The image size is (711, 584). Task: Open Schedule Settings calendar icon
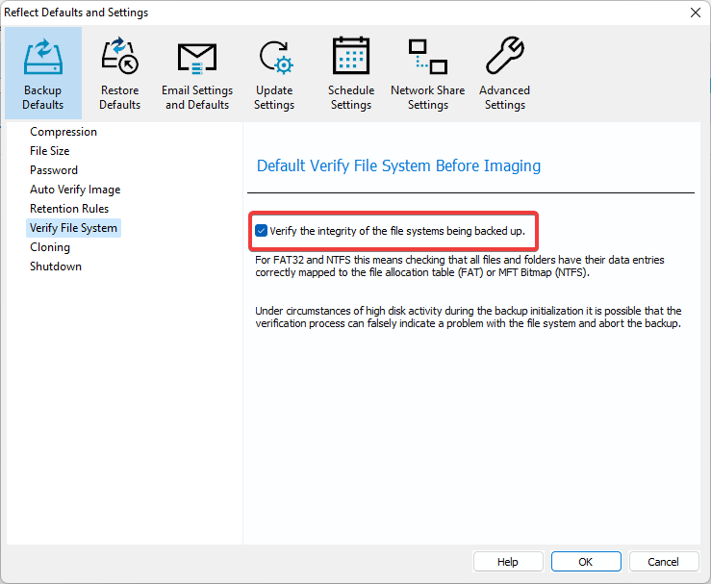[351, 55]
